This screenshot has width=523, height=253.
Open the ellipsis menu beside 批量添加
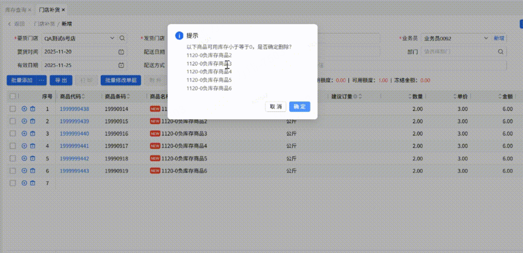[x=41, y=80]
